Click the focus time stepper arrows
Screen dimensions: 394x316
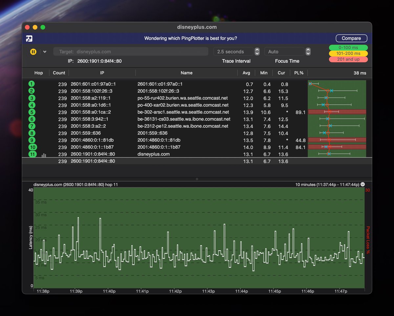[x=308, y=52]
